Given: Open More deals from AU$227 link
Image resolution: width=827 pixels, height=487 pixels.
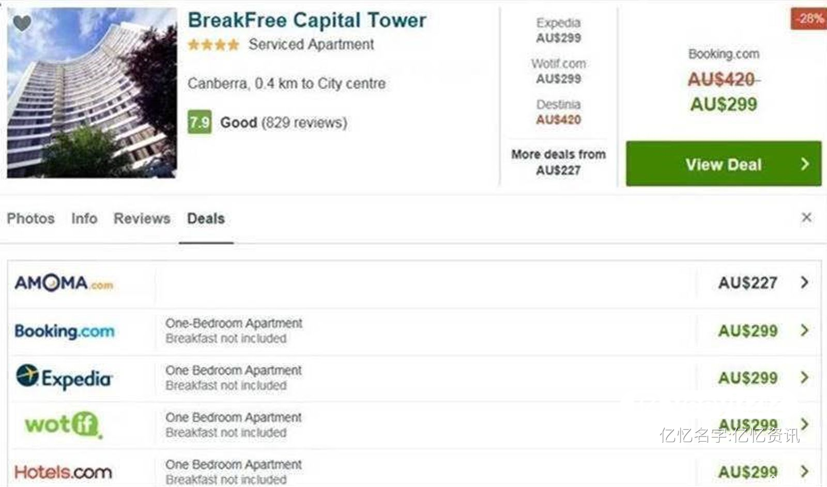Looking at the screenshot, I should (558, 162).
